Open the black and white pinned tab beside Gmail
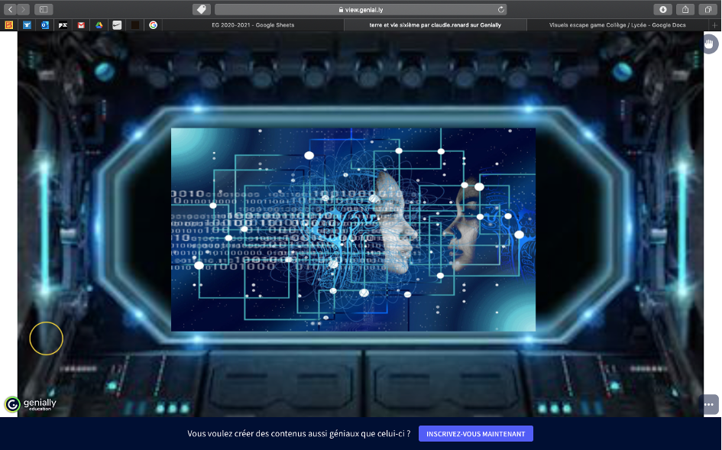The width and height of the screenshot is (722, 450). (63, 25)
